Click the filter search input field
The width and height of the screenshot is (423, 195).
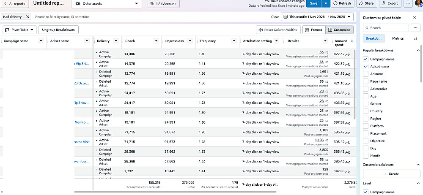(148, 17)
